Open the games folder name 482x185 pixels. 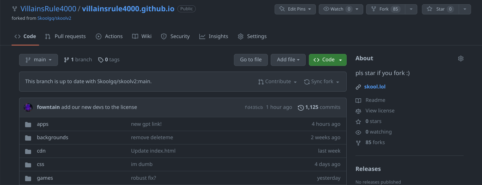(x=45, y=178)
